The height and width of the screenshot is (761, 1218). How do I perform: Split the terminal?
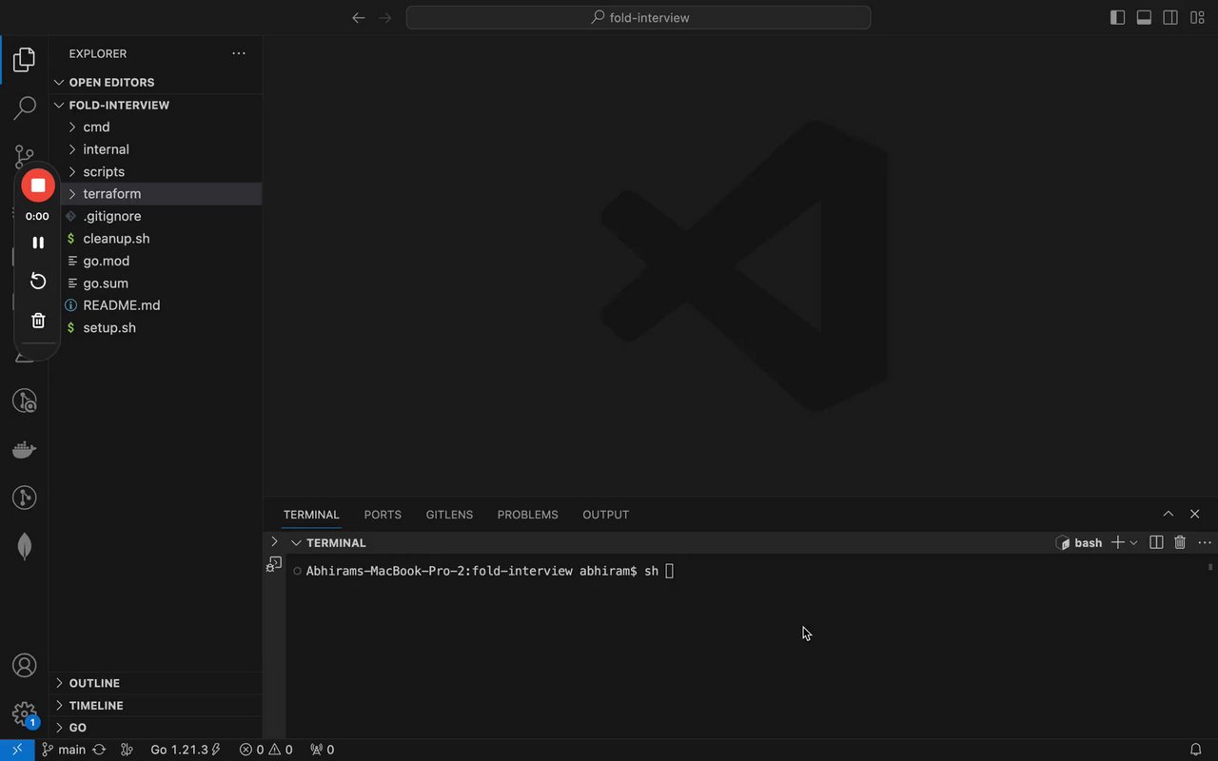pyautogui.click(x=1156, y=542)
